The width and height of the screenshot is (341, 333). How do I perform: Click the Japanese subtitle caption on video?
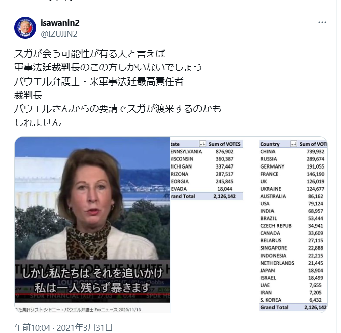click(x=92, y=280)
